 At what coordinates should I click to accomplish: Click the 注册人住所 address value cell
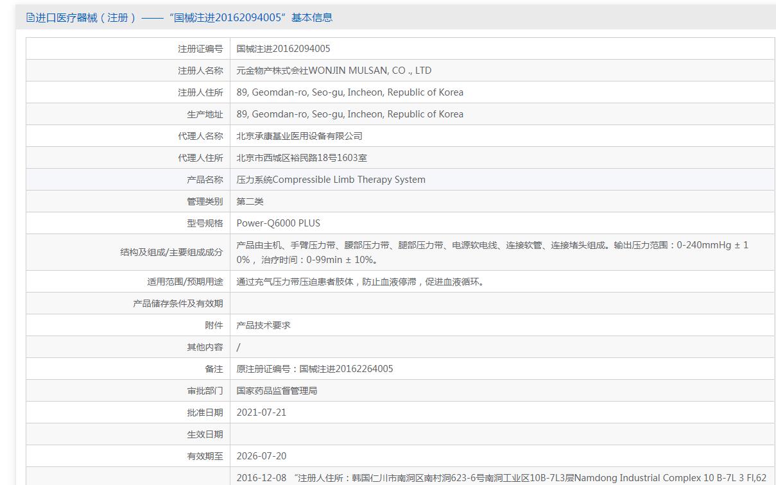350,92
